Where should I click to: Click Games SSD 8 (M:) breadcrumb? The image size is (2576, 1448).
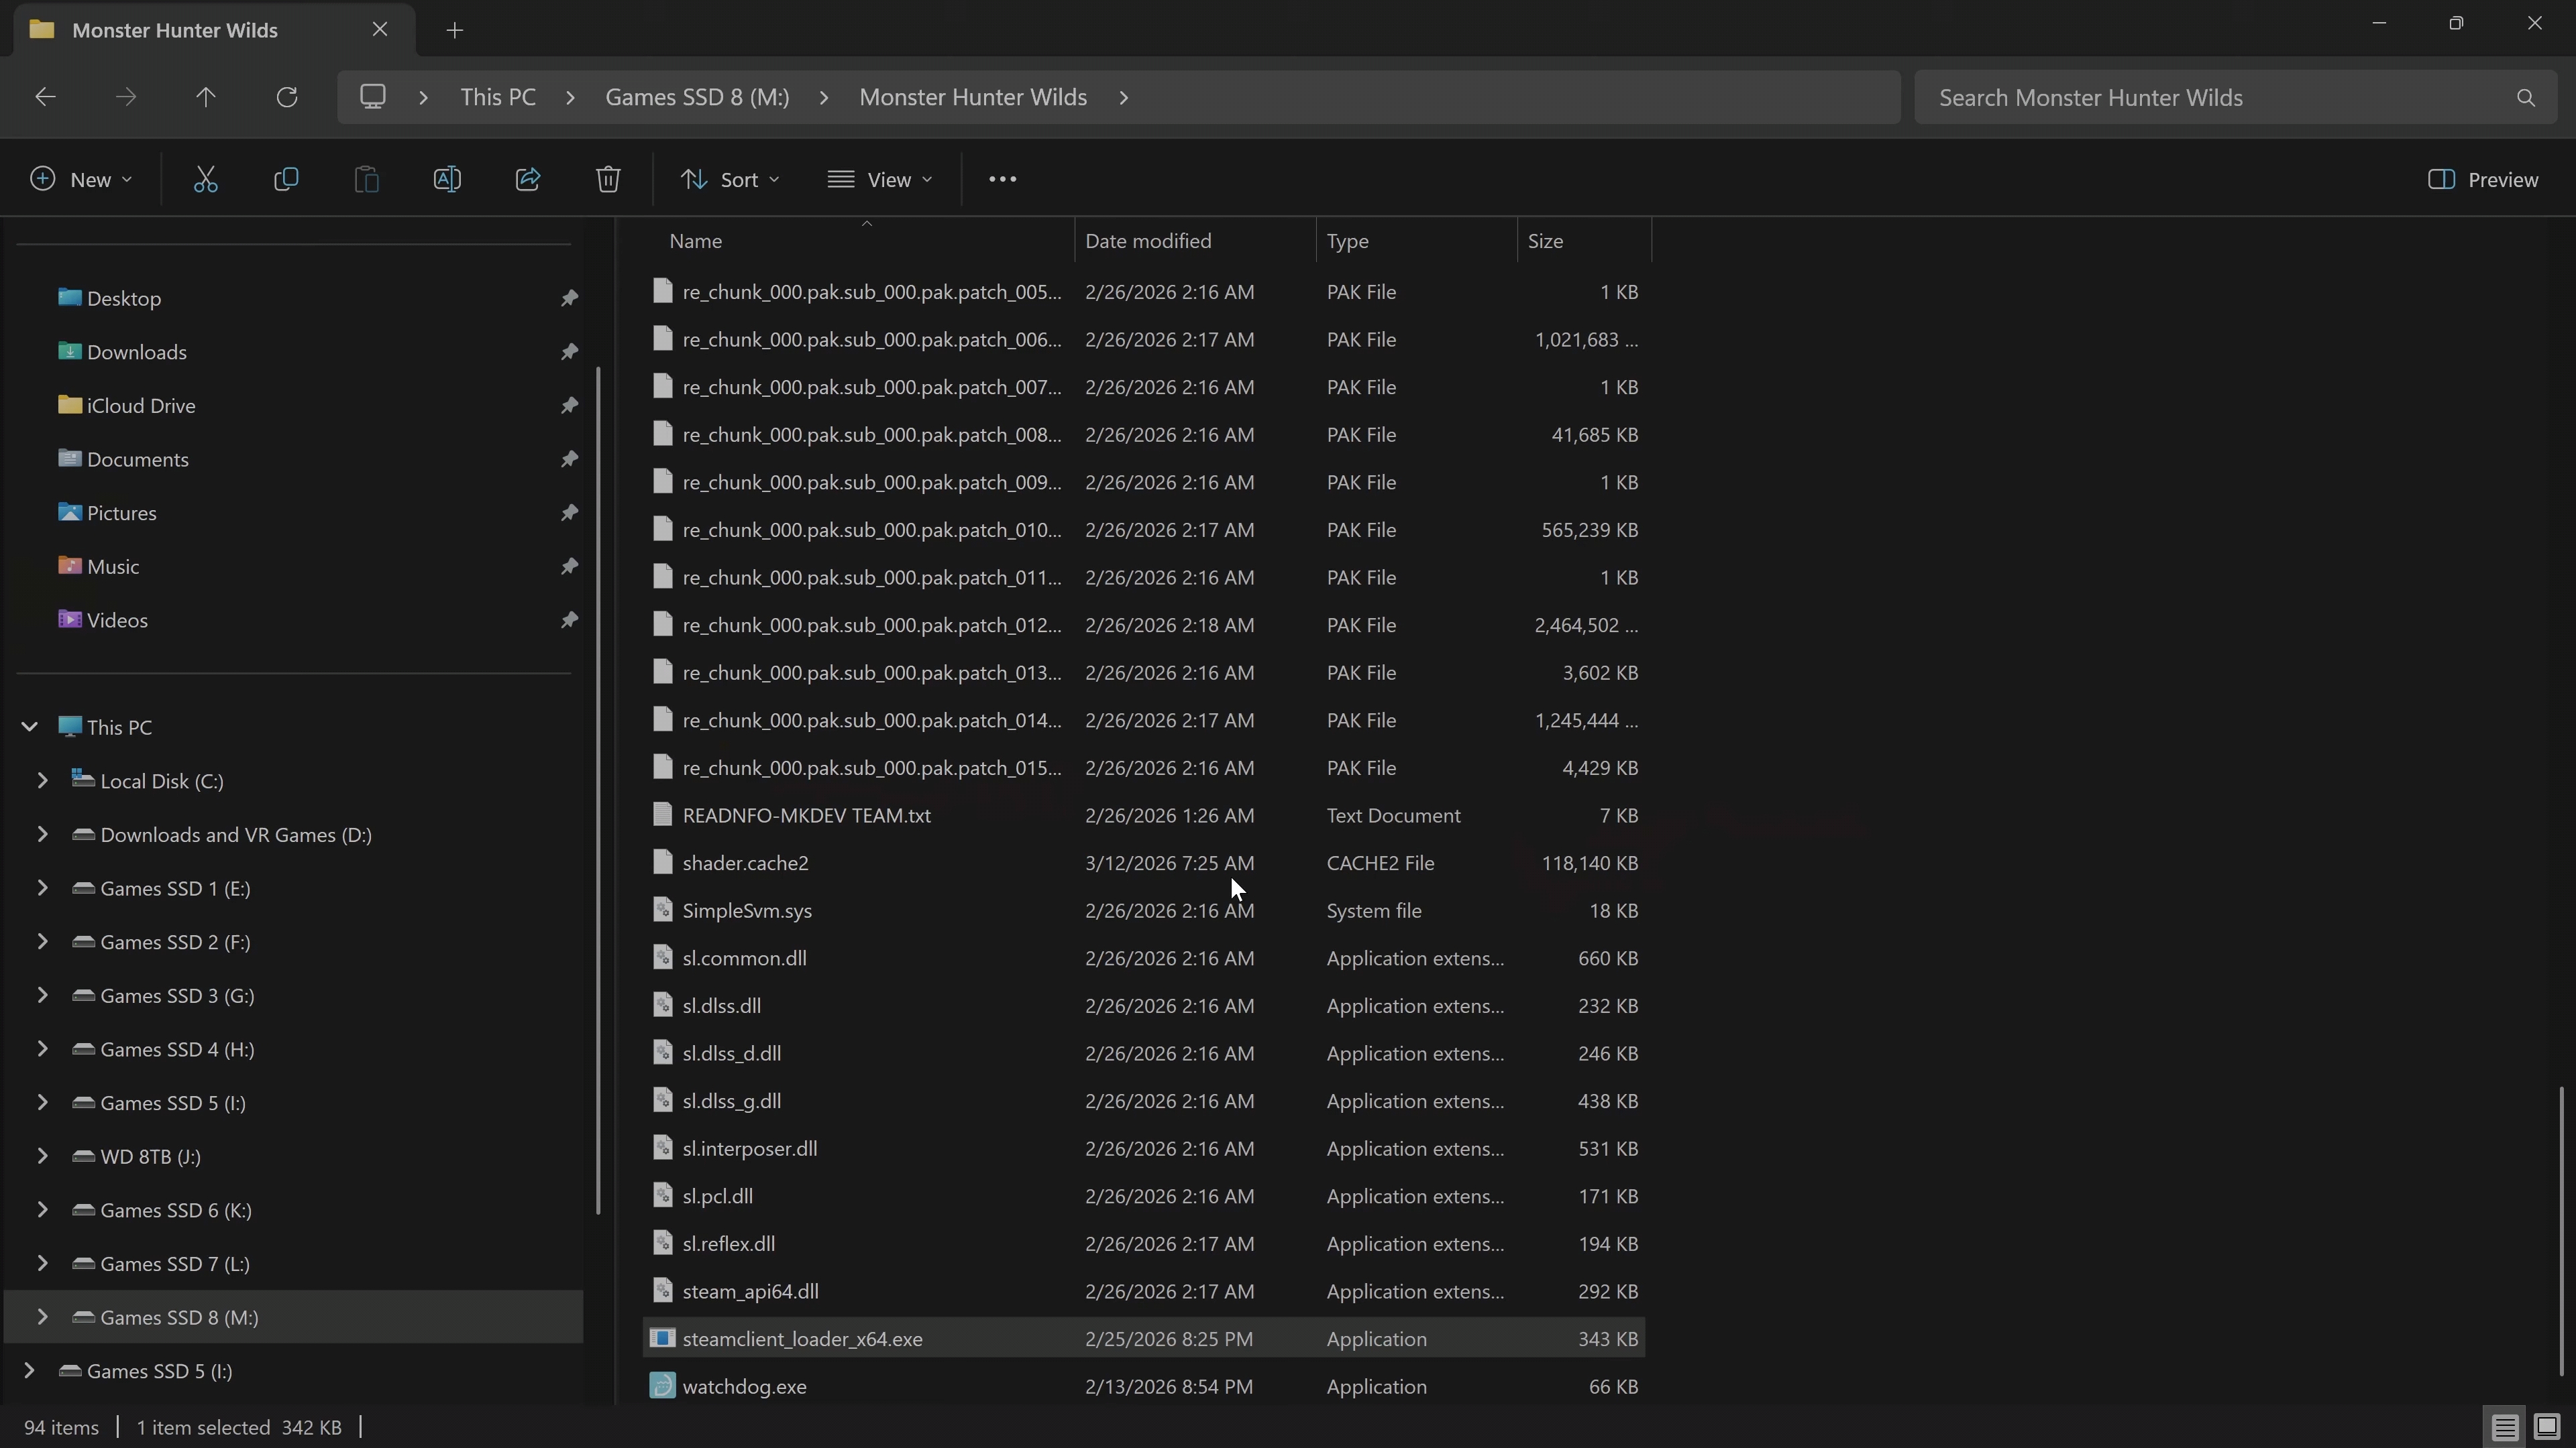tap(697, 97)
